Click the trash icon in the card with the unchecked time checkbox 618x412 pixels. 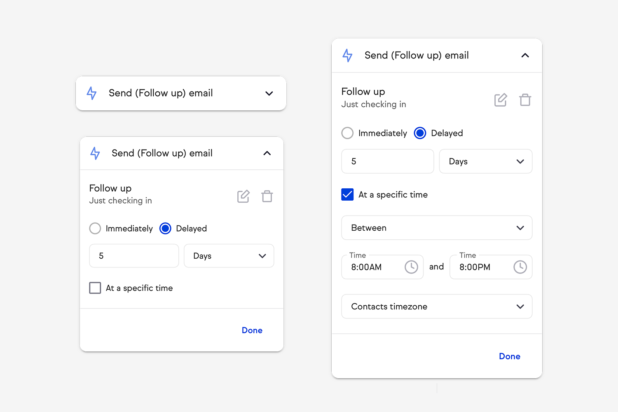click(267, 196)
